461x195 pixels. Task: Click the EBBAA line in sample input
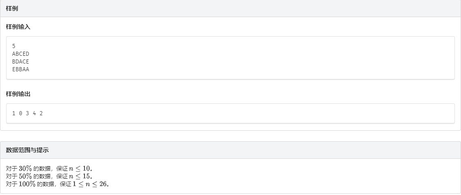click(21, 69)
